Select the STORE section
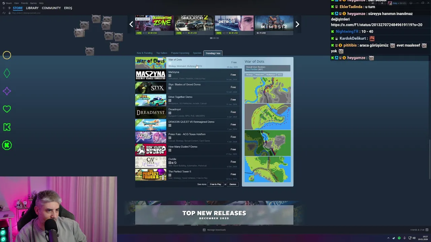The width and height of the screenshot is (431, 242). click(18, 8)
